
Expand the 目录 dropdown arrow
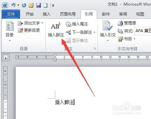click(x=10, y=41)
